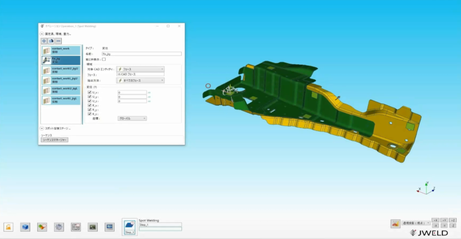Collapse the fixtures, environment, gravity section
Viewport: 461px width, 239px height.
(x=42, y=34)
